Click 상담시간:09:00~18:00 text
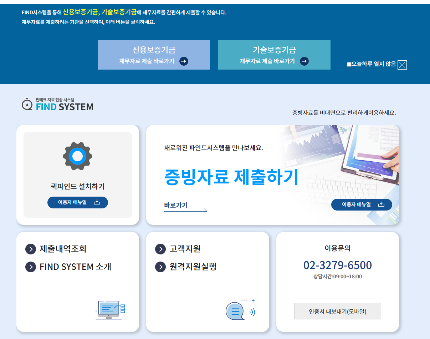 [x=338, y=277]
